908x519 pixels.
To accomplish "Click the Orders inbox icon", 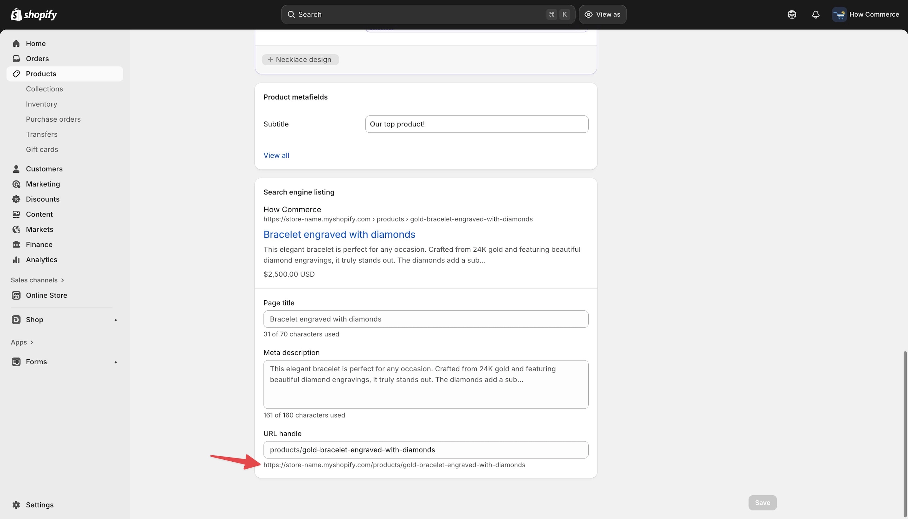I will (x=16, y=59).
